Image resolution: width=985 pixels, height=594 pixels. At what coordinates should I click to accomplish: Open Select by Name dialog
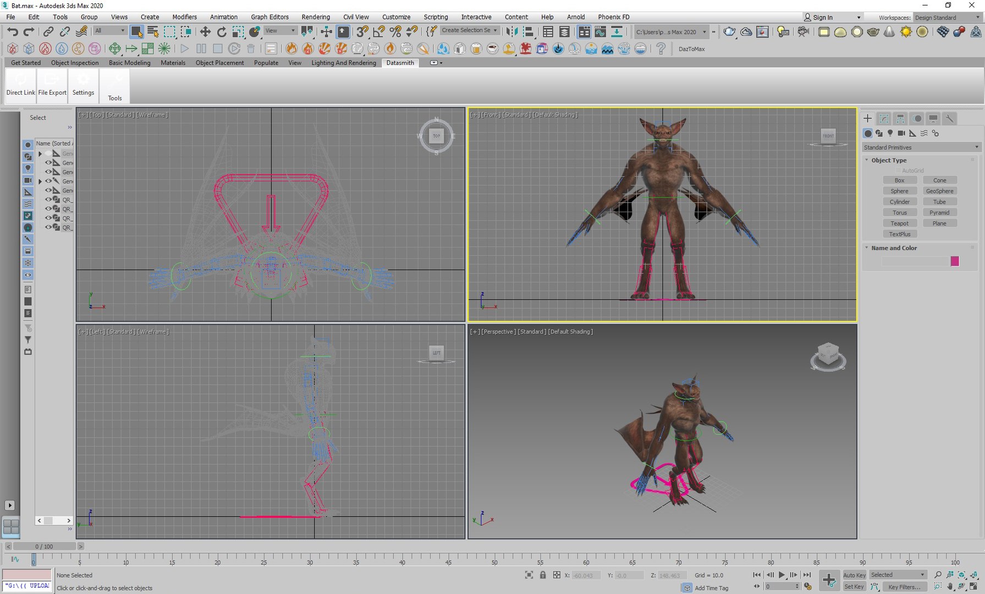click(x=153, y=31)
